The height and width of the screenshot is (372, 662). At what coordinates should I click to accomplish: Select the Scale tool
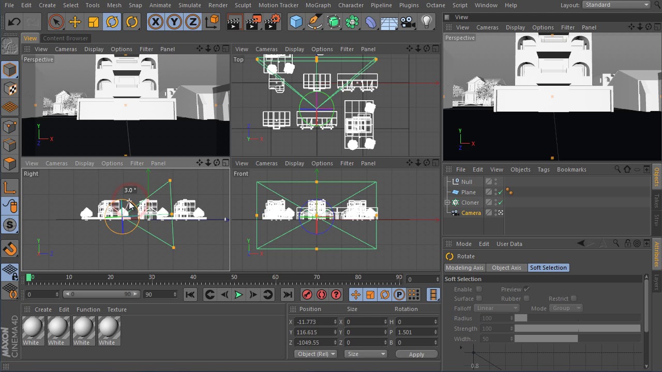(x=94, y=22)
